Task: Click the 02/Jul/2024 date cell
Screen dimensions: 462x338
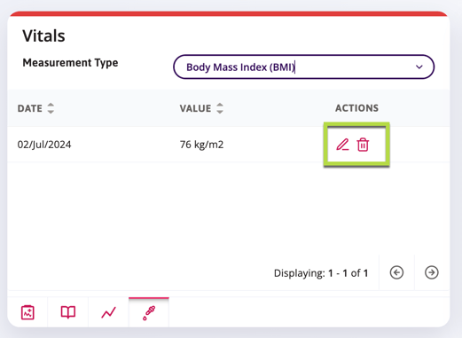Action: click(44, 145)
